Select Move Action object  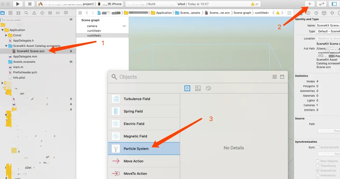click(x=144, y=161)
